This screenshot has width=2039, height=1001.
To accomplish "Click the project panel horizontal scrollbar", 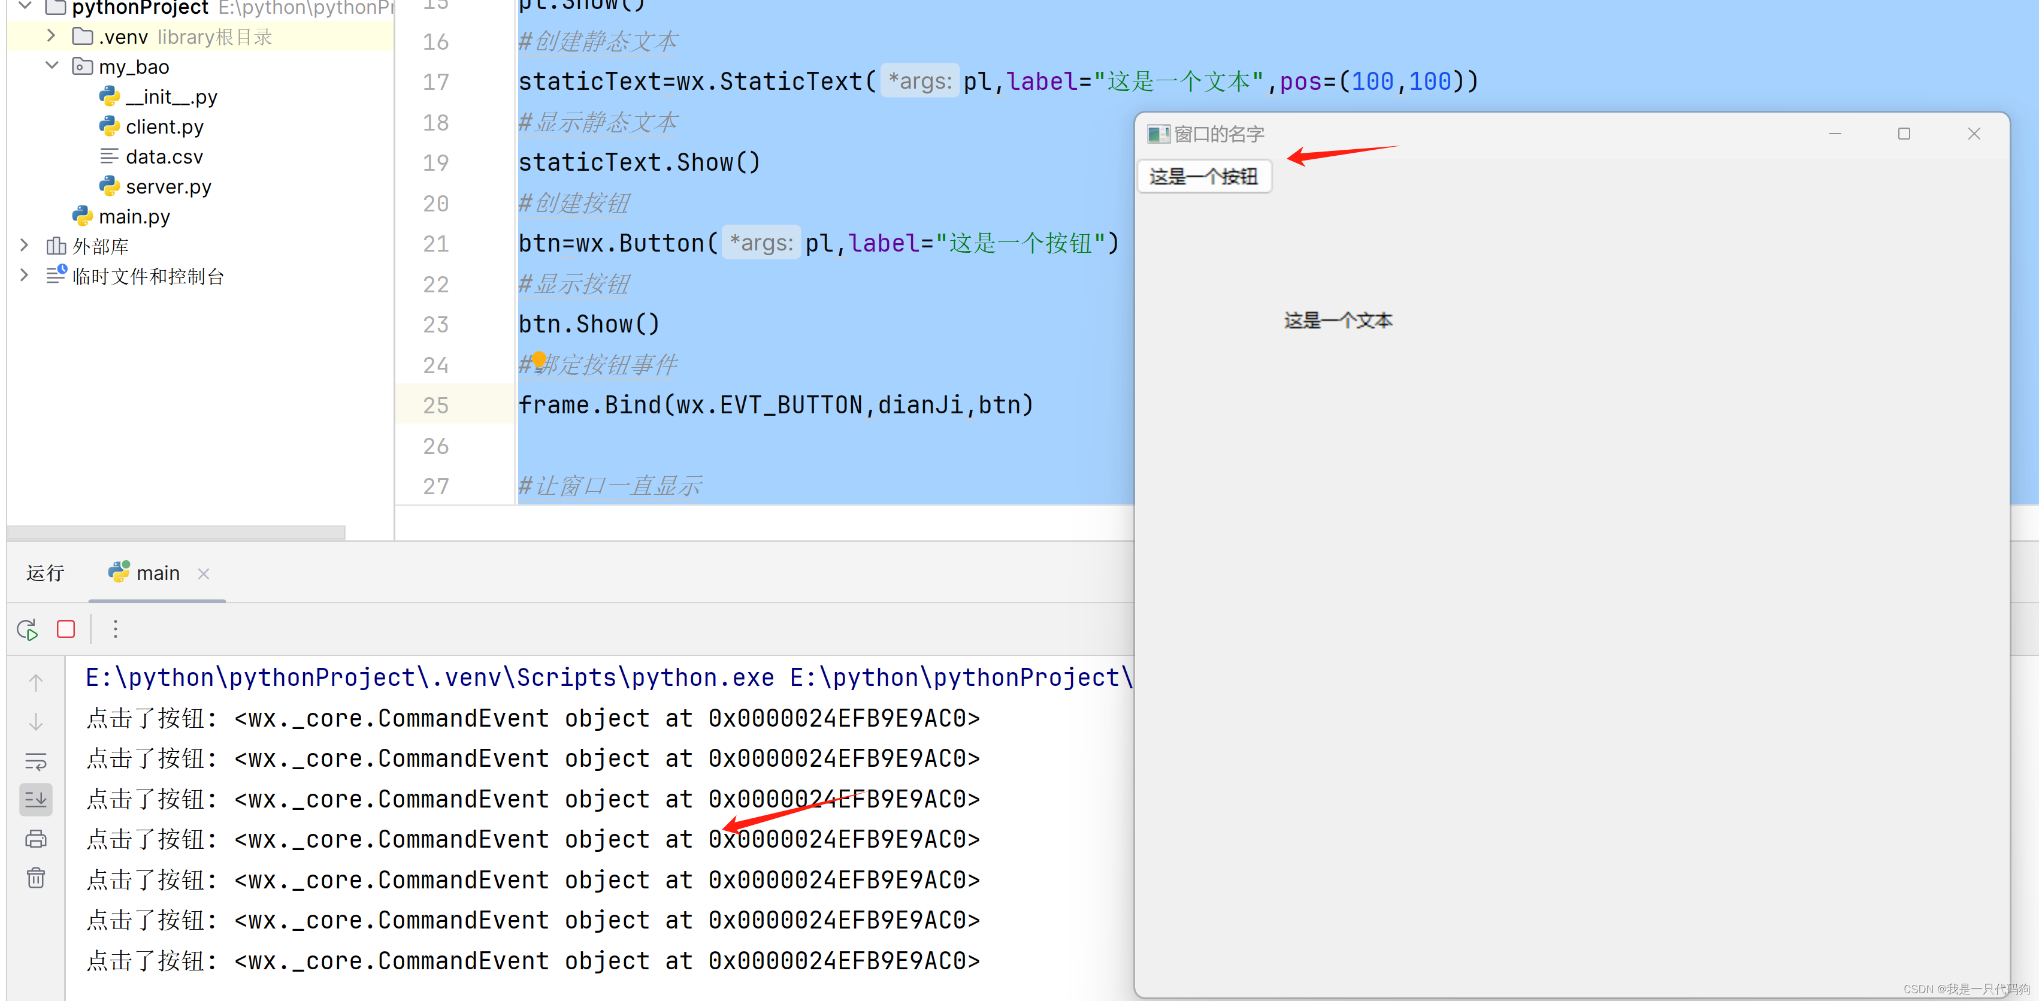I will [174, 533].
